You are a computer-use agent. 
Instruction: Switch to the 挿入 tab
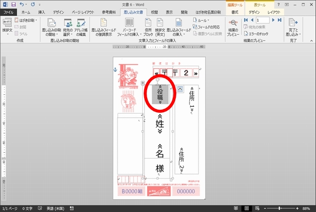coord(41,12)
